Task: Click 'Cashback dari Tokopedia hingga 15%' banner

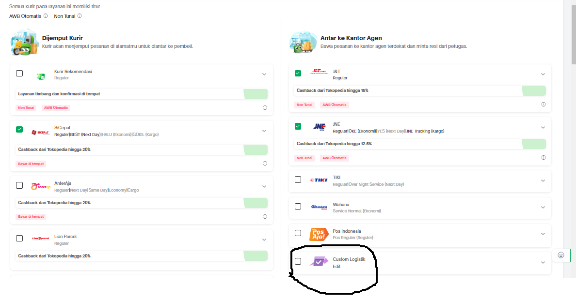Action: pyautogui.click(x=419, y=90)
